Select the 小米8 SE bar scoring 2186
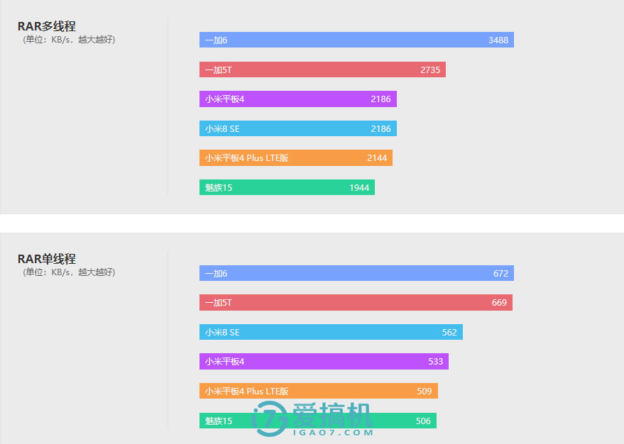 point(298,128)
